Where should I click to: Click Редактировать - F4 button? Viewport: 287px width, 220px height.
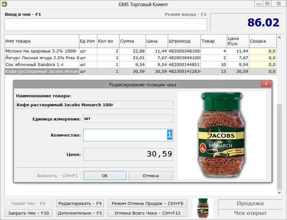click(x=80, y=203)
